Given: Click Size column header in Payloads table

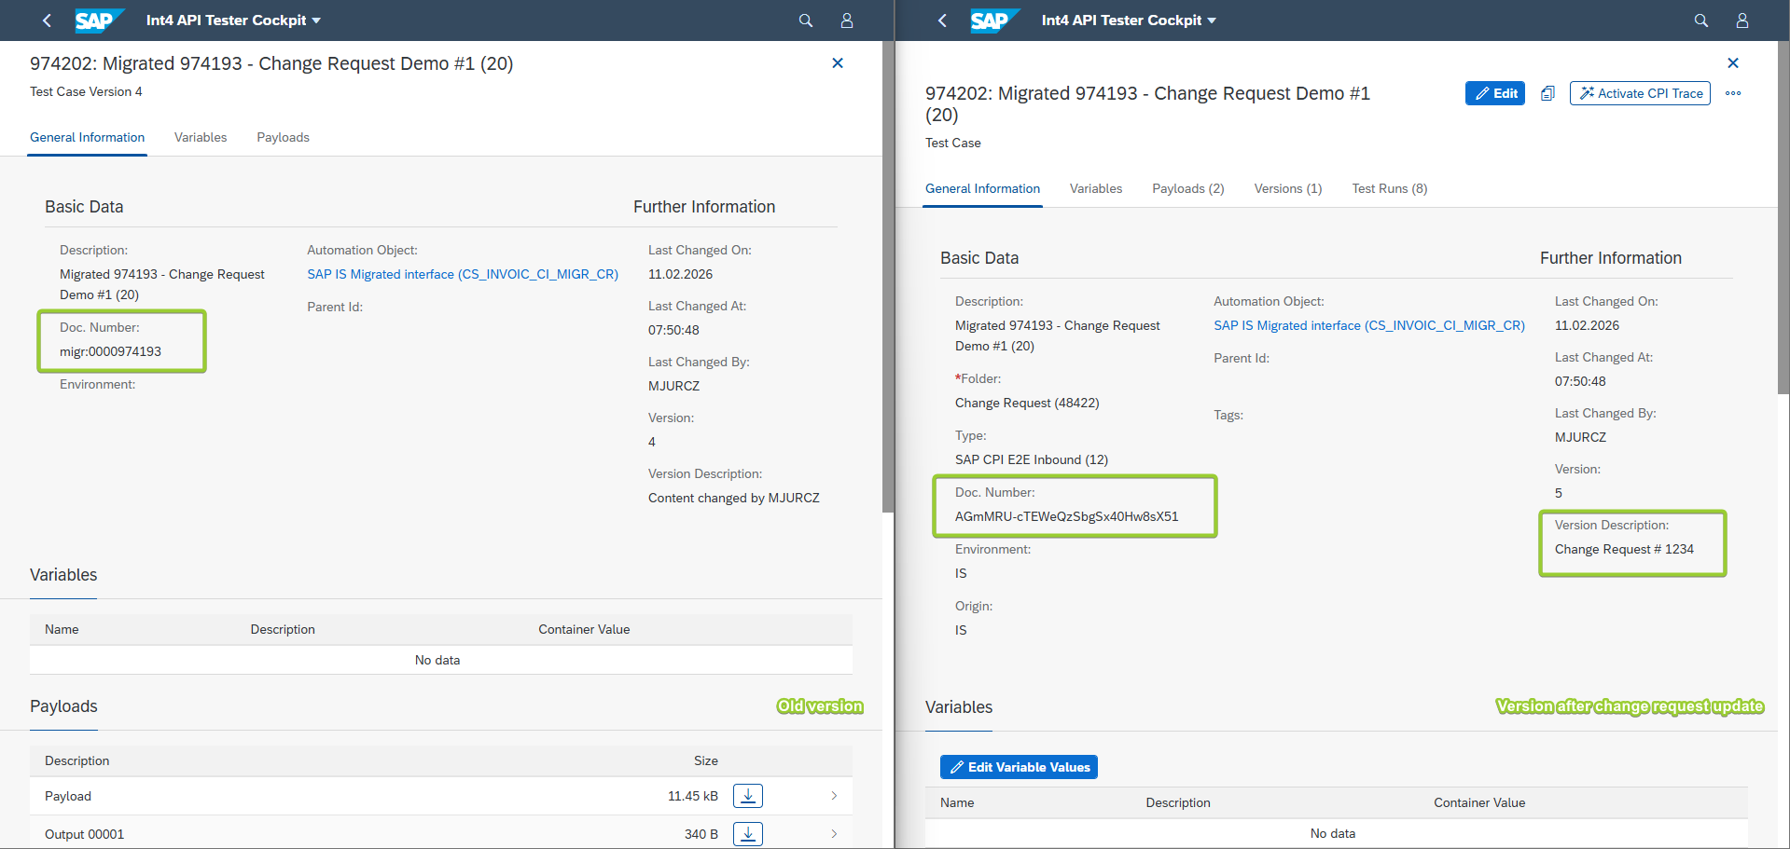Looking at the screenshot, I should pos(706,760).
